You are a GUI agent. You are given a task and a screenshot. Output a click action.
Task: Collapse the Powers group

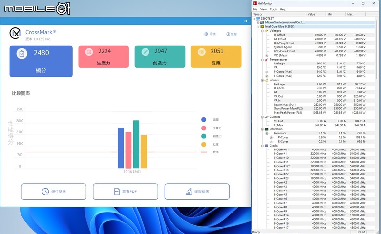pos(262,80)
